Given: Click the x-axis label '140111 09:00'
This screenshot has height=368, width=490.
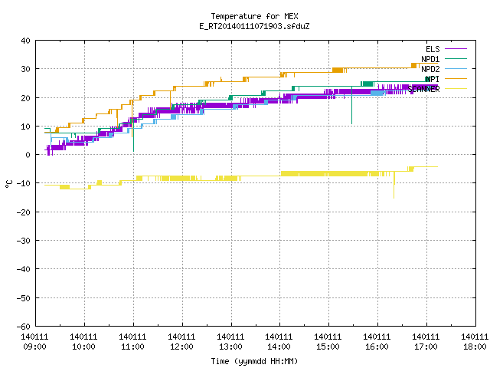Looking at the screenshot, I should tap(34, 342).
